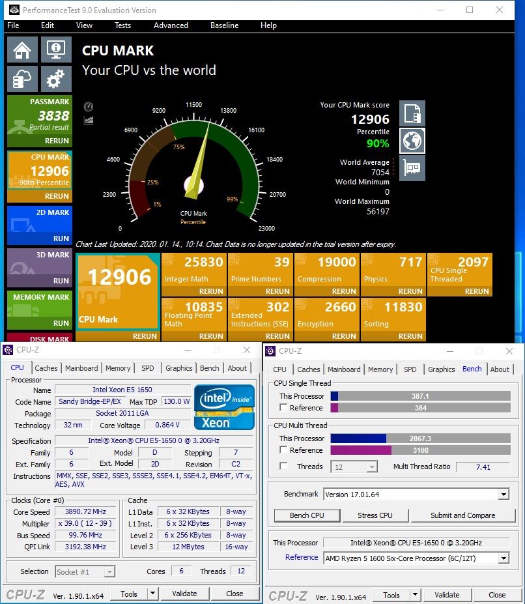Switch to CPU tab in right CPU-Z window
Screen dimensions: 525x604
coord(279,369)
